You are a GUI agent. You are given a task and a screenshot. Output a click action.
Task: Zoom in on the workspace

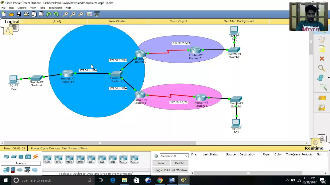click(65, 14)
